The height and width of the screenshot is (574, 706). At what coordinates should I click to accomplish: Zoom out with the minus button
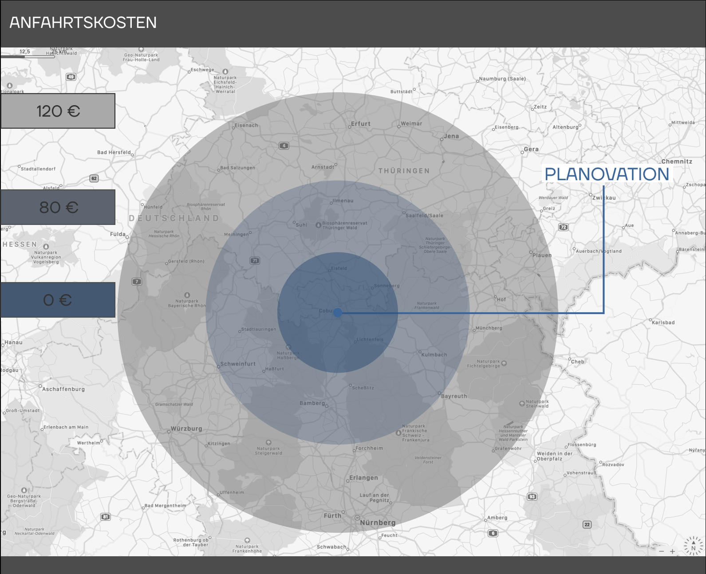coord(661,551)
